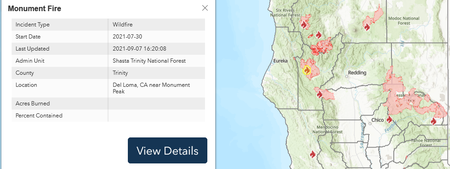This screenshot has width=450, height=169.
Task: Click the fire icon at the map's far right edge
Action: click(433, 121)
